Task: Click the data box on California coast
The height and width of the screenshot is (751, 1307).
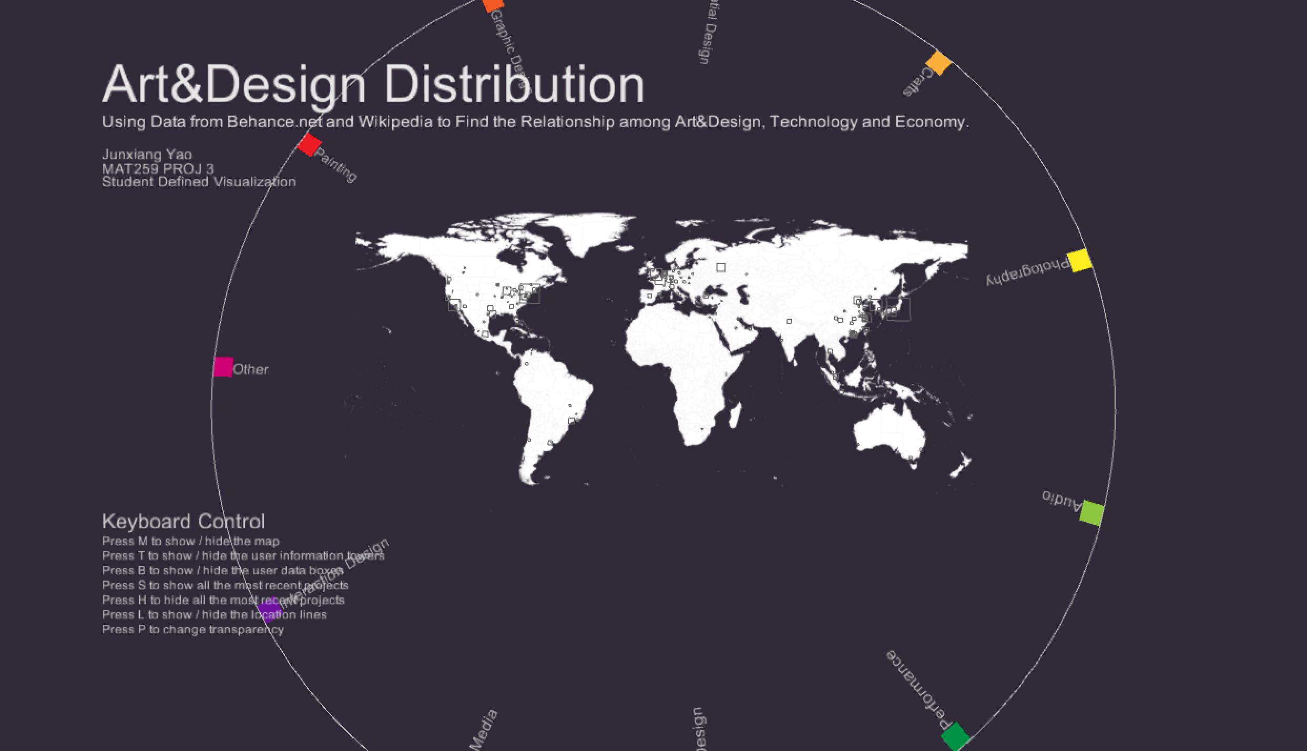Action: point(454,305)
